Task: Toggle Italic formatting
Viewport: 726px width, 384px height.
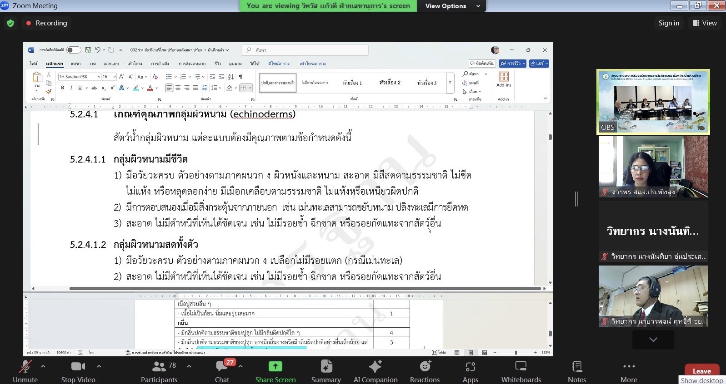Action: pyautogui.click(x=71, y=88)
